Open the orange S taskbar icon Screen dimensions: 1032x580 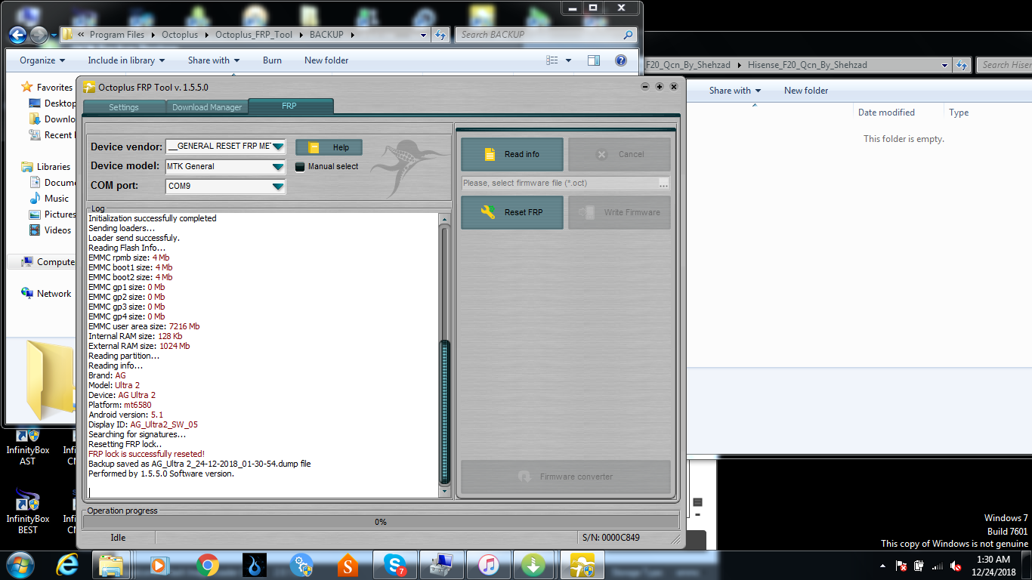click(348, 565)
